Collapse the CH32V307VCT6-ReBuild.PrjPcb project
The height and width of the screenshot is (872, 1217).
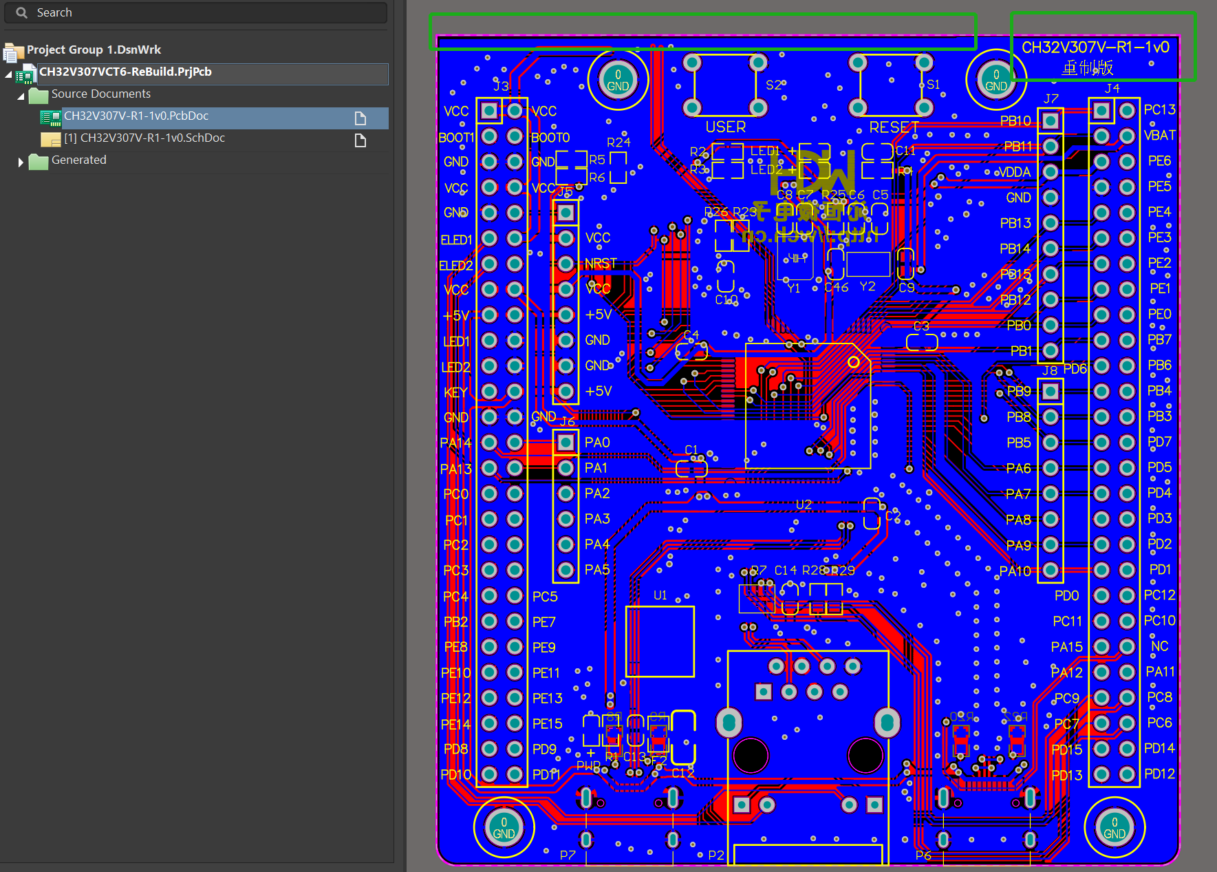tap(8, 74)
